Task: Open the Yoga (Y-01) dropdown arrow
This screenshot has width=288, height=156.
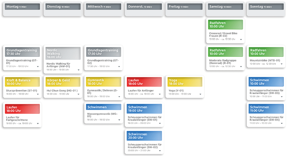Action: tap(200, 95)
